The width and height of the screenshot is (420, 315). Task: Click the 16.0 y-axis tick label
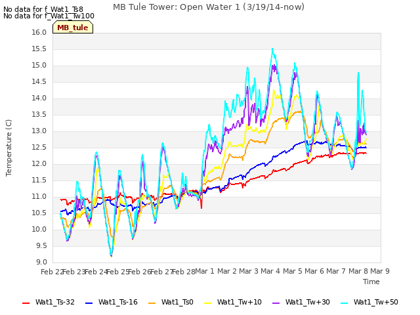point(39,33)
